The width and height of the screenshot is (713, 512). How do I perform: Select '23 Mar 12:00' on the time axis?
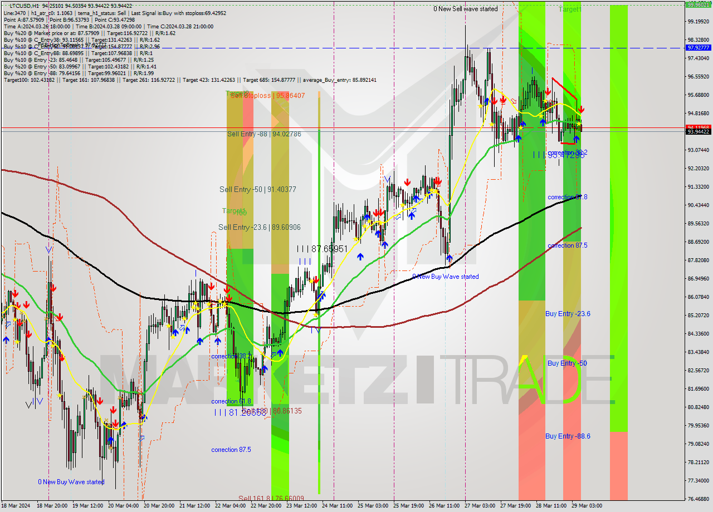coord(302,506)
